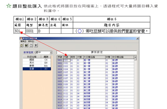The width and height of the screenshot is (167, 109).
Task: Click the girl app icon in title bar
Action: click(21, 38)
